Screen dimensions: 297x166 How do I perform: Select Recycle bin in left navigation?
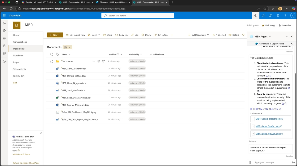[19, 76]
